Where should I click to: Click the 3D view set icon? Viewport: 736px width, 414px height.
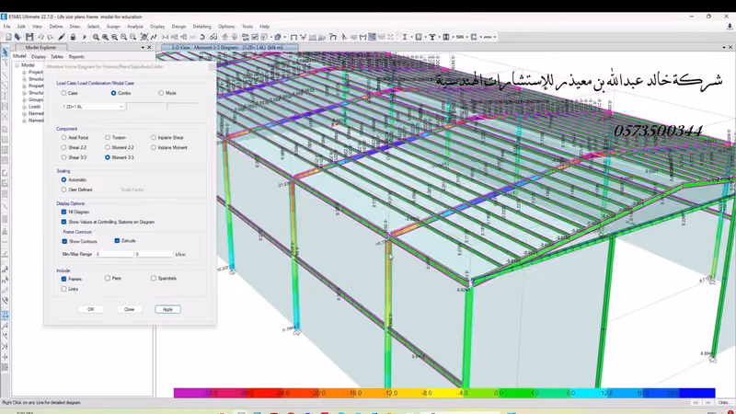[166, 37]
